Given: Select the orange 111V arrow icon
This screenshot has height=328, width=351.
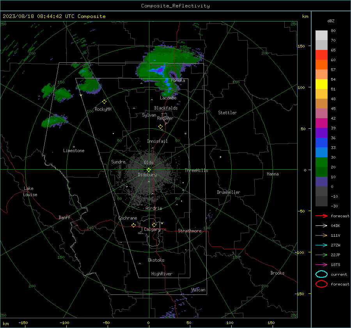Looking at the screenshot, I should point(321,235).
